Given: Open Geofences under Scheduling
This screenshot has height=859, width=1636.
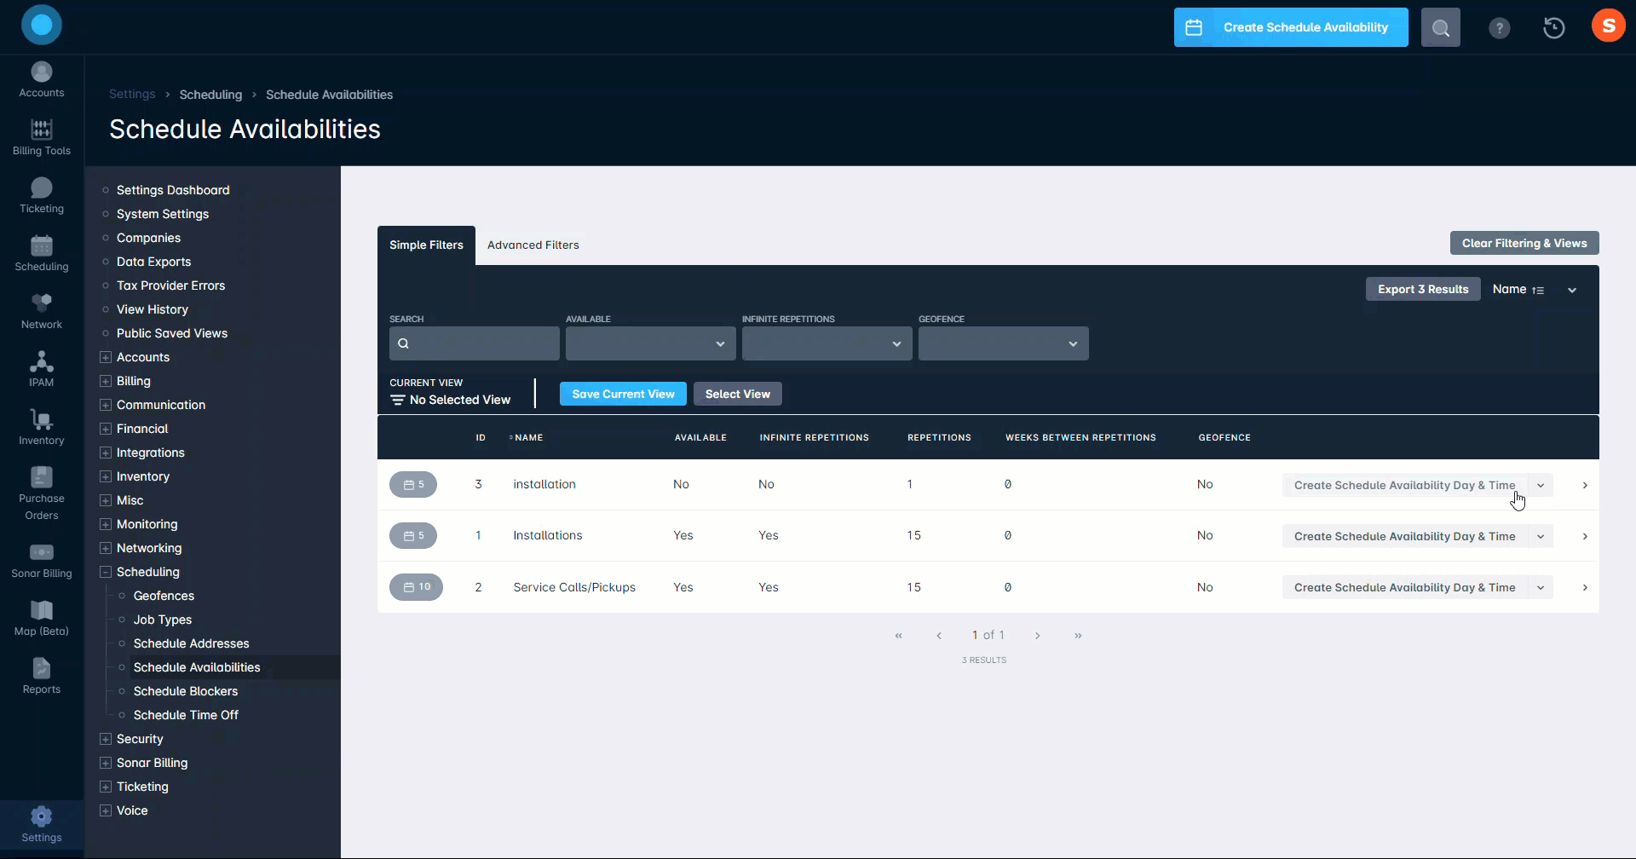Looking at the screenshot, I should 164,596.
